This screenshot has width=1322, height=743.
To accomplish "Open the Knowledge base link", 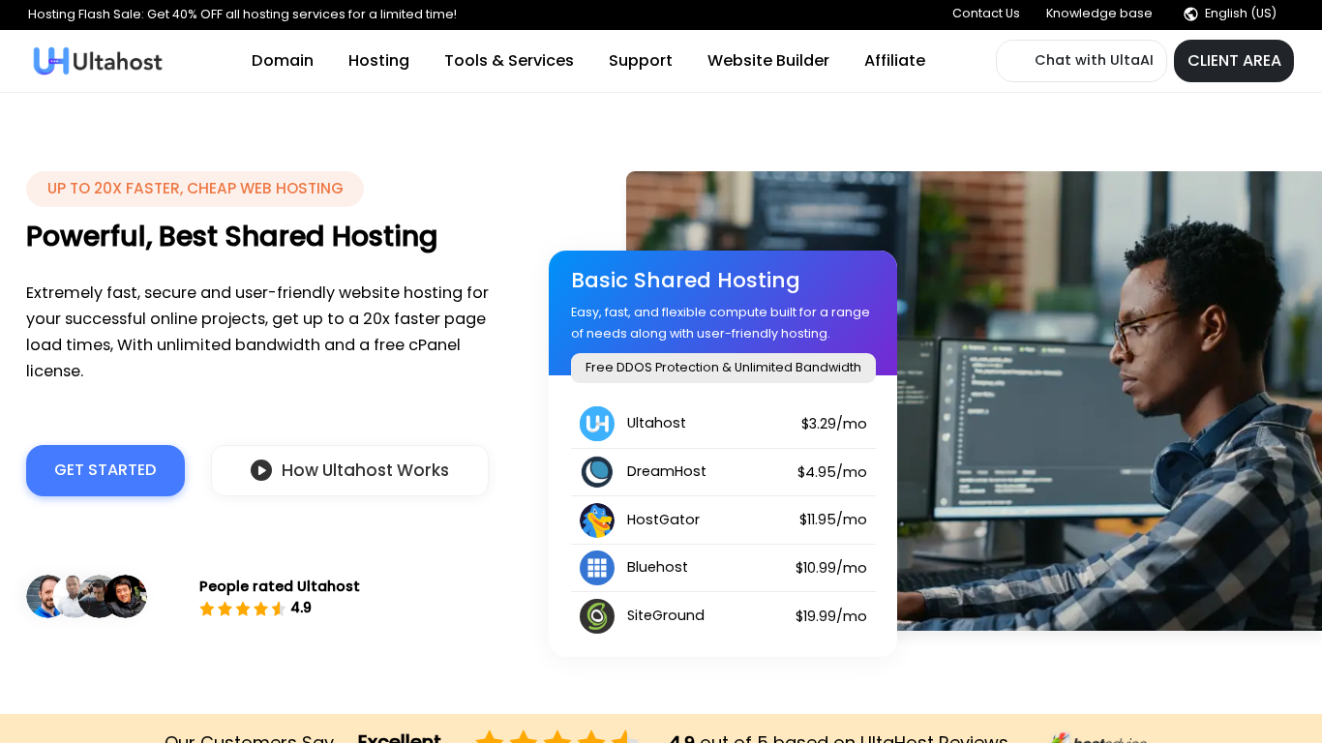I will pyautogui.click(x=1098, y=14).
